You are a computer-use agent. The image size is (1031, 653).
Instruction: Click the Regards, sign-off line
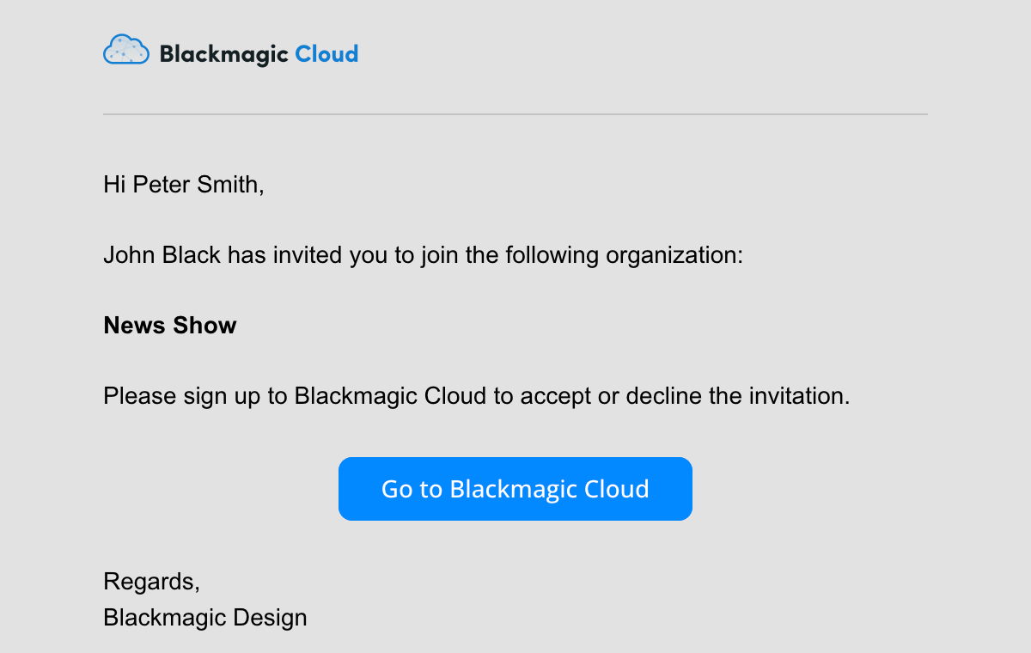(x=152, y=582)
